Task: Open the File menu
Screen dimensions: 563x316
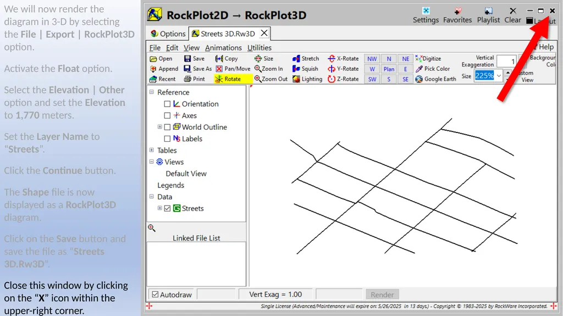Action: tap(154, 48)
